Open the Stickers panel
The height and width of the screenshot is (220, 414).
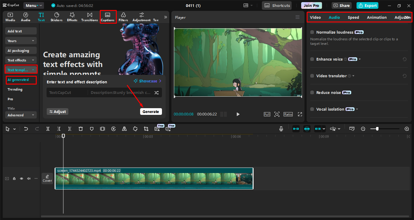click(x=56, y=17)
